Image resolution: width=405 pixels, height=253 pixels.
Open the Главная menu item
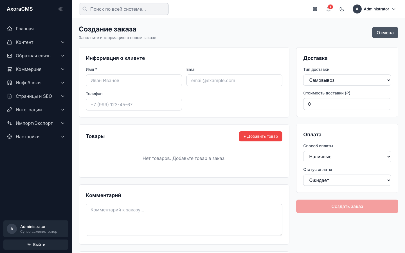tap(36, 29)
